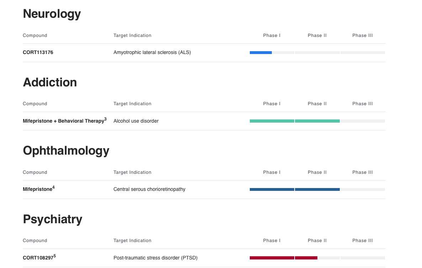422x268 pixels.
Task: Click Amyotrophic lateral sclerosis (ALS) indication text
Action: click(152, 53)
